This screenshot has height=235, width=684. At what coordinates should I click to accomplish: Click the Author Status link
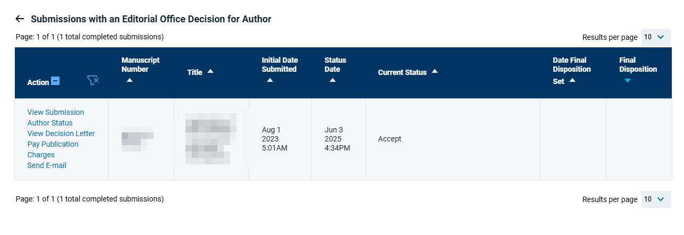pos(50,123)
